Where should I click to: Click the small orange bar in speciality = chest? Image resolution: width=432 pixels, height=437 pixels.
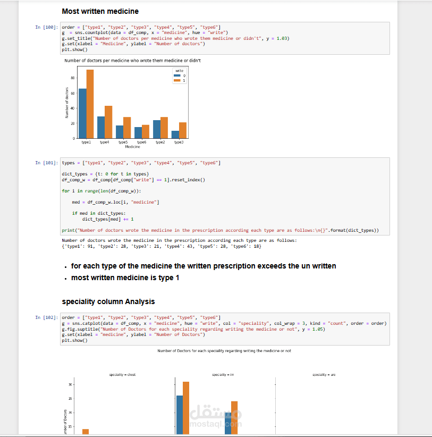coord(86,432)
